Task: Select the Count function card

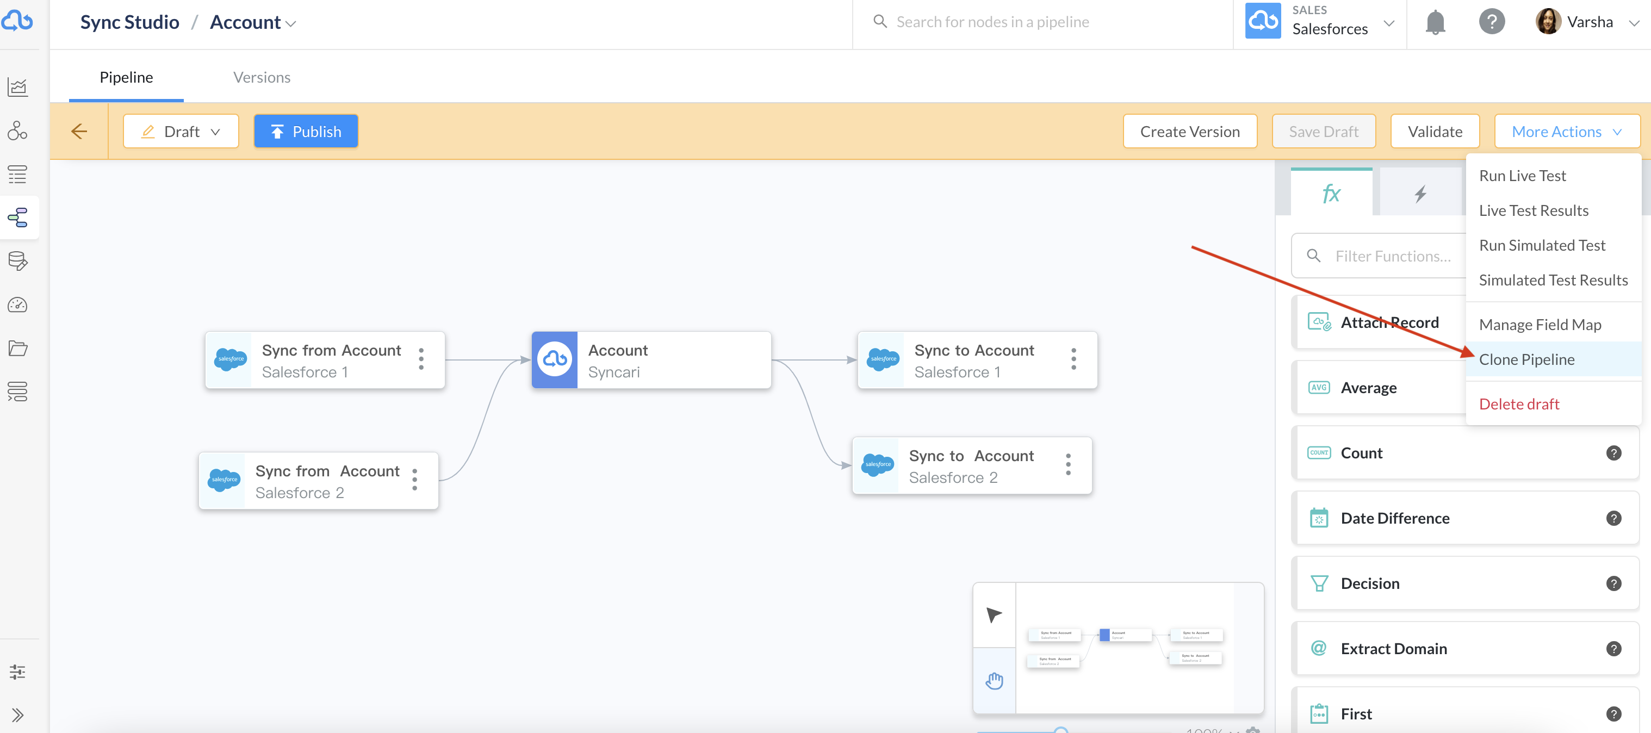Action: [1465, 453]
